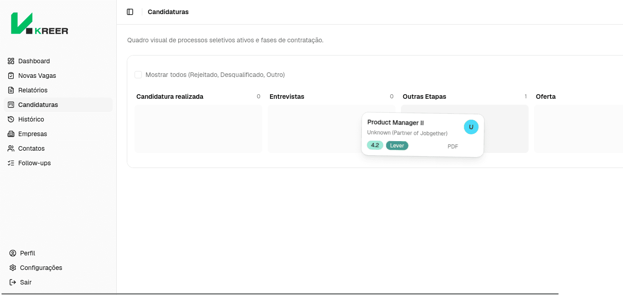
Task: Toggle the sidebar panel icon
Action: point(130,12)
